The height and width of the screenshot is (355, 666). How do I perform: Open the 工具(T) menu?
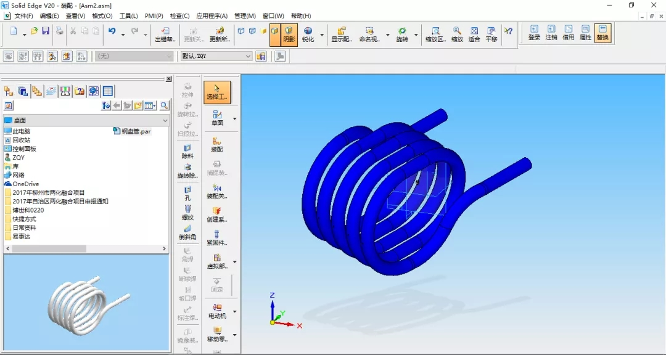coord(128,15)
